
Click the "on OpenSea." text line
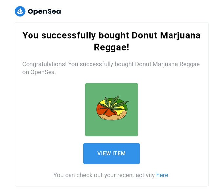39,72
